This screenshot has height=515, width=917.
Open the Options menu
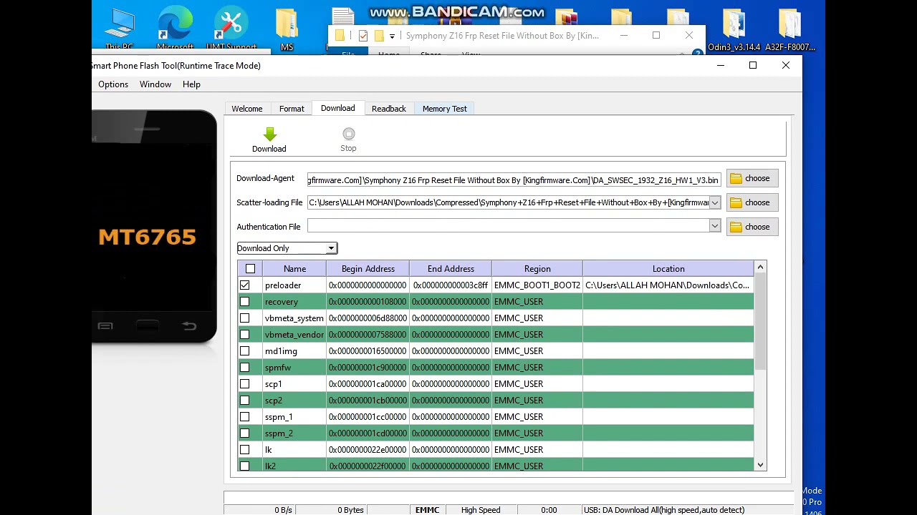pyautogui.click(x=113, y=84)
